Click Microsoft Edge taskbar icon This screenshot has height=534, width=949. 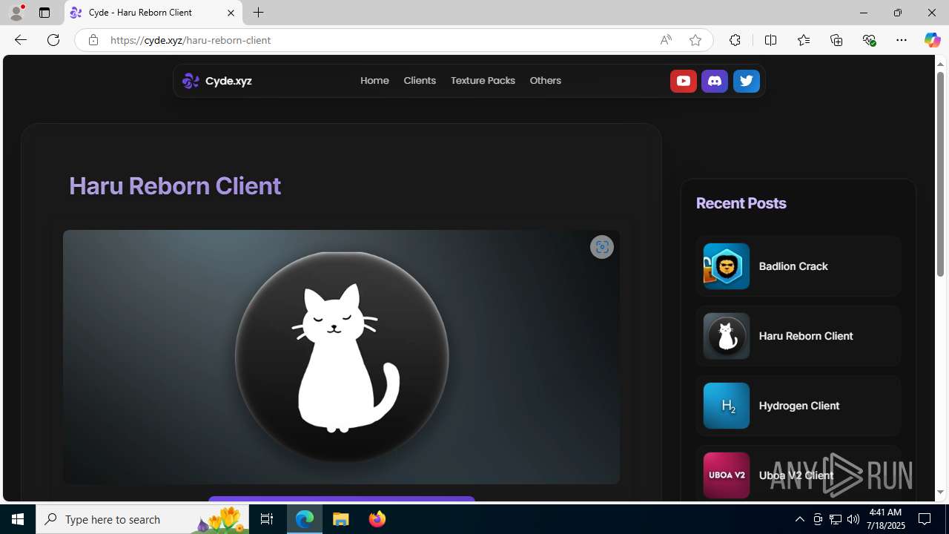(305, 519)
